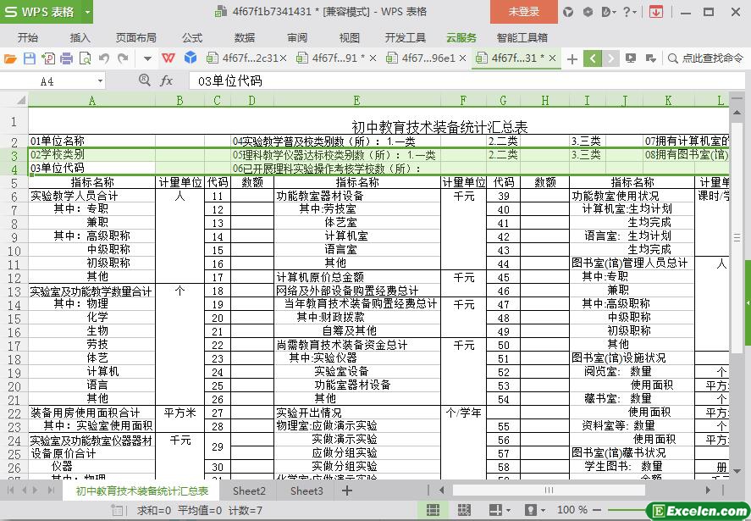751x521 pixels.
Task: Add a new document tab with plus
Action: click(572, 59)
